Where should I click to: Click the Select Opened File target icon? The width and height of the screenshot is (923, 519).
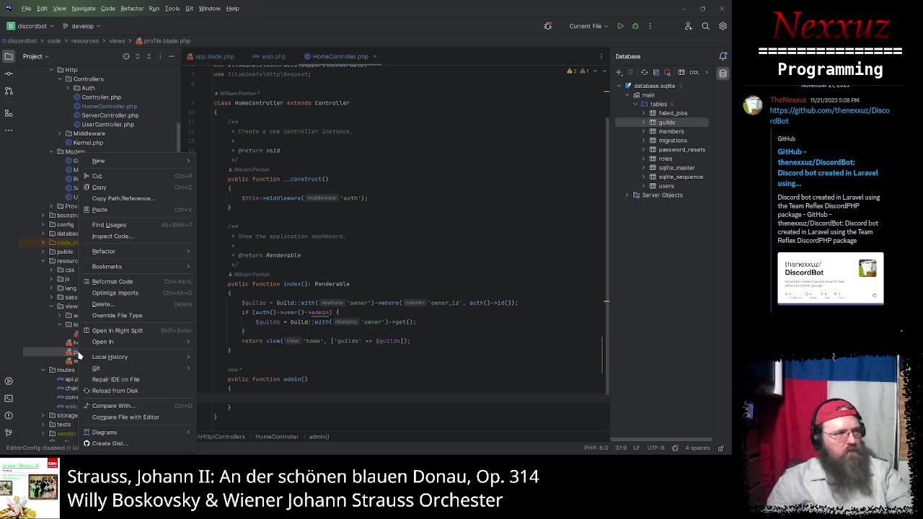(x=126, y=56)
